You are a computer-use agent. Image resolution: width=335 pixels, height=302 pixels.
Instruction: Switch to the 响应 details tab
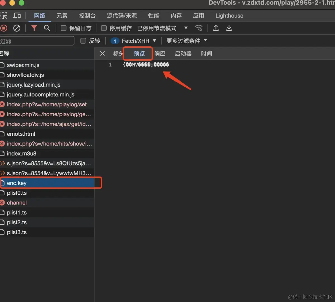coord(160,53)
